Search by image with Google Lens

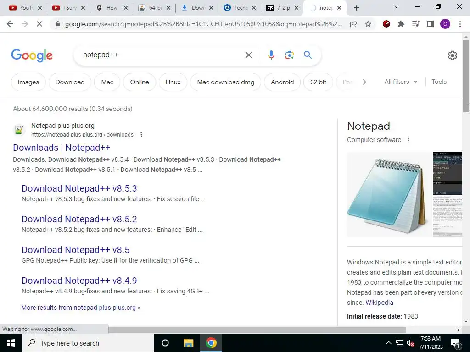289,55
